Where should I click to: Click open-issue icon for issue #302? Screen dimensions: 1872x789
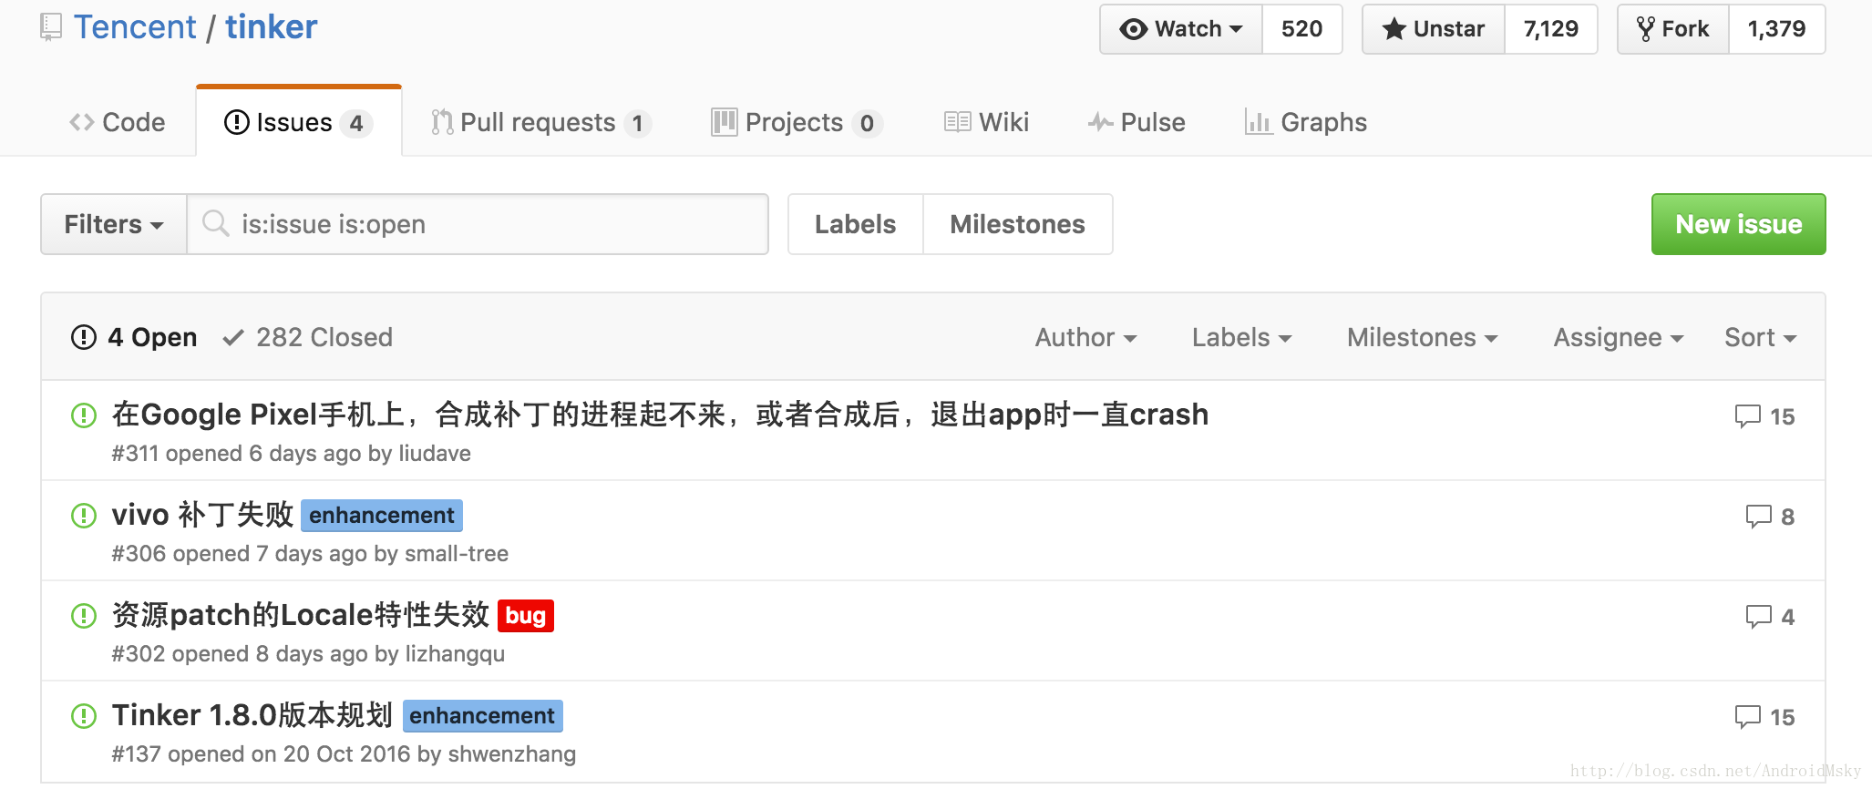(x=84, y=616)
